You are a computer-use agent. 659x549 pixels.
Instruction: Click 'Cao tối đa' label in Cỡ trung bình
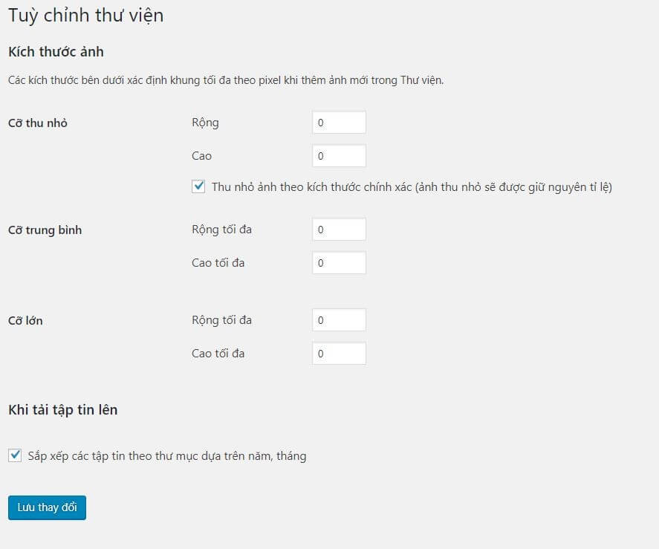click(x=218, y=263)
